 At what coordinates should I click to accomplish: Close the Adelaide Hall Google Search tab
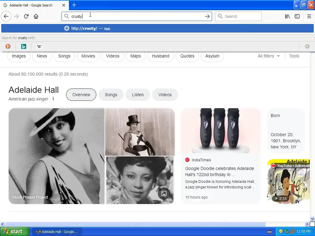coord(64,5)
